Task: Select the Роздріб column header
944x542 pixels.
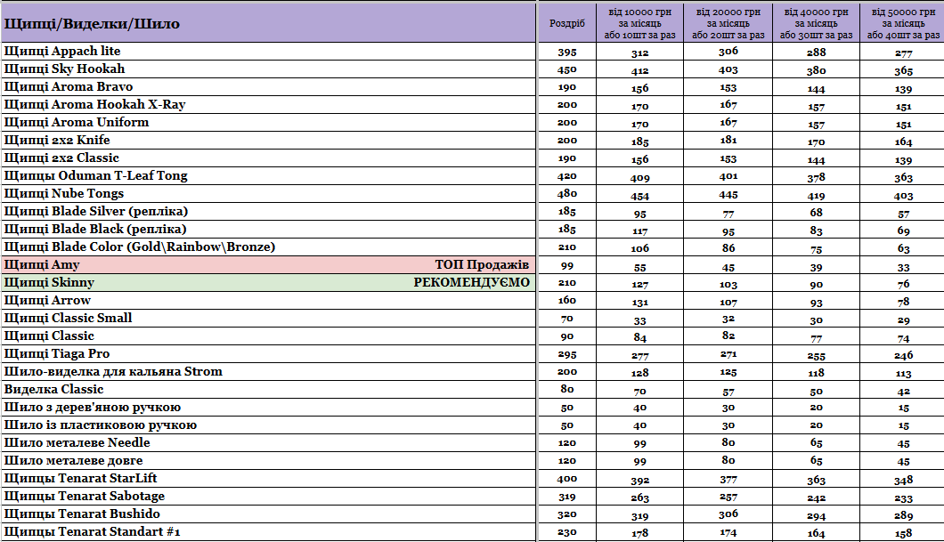Action: click(567, 23)
